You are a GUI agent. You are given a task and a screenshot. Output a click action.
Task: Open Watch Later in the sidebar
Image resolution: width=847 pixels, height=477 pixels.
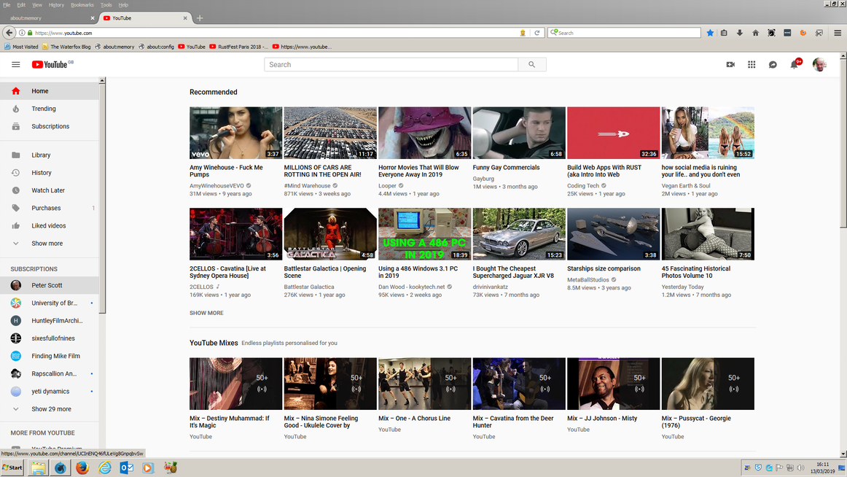point(50,190)
